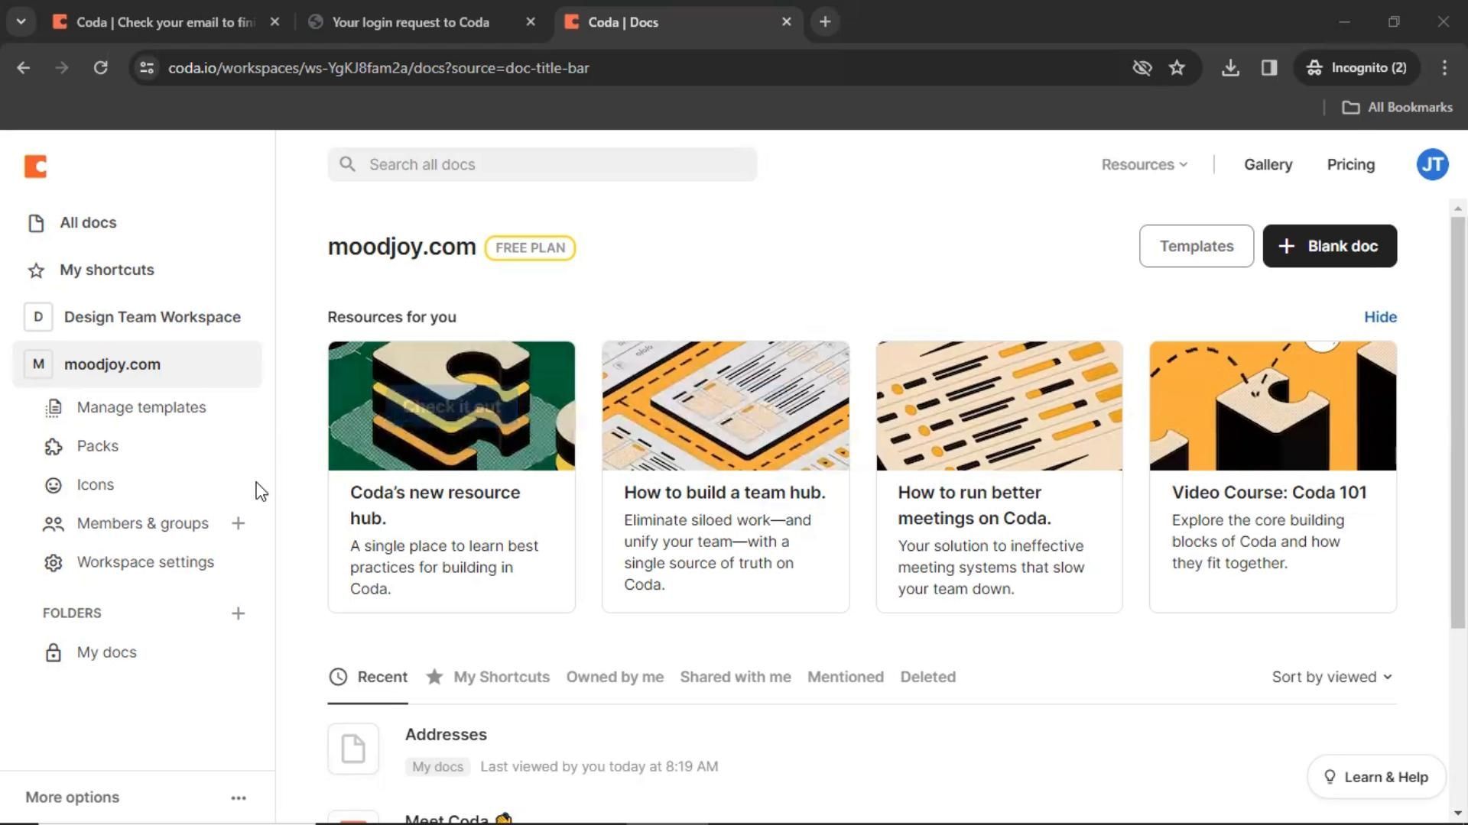Open the Icons section
The width and height of the screenshot is (1468, 825).
pos(95,485)
